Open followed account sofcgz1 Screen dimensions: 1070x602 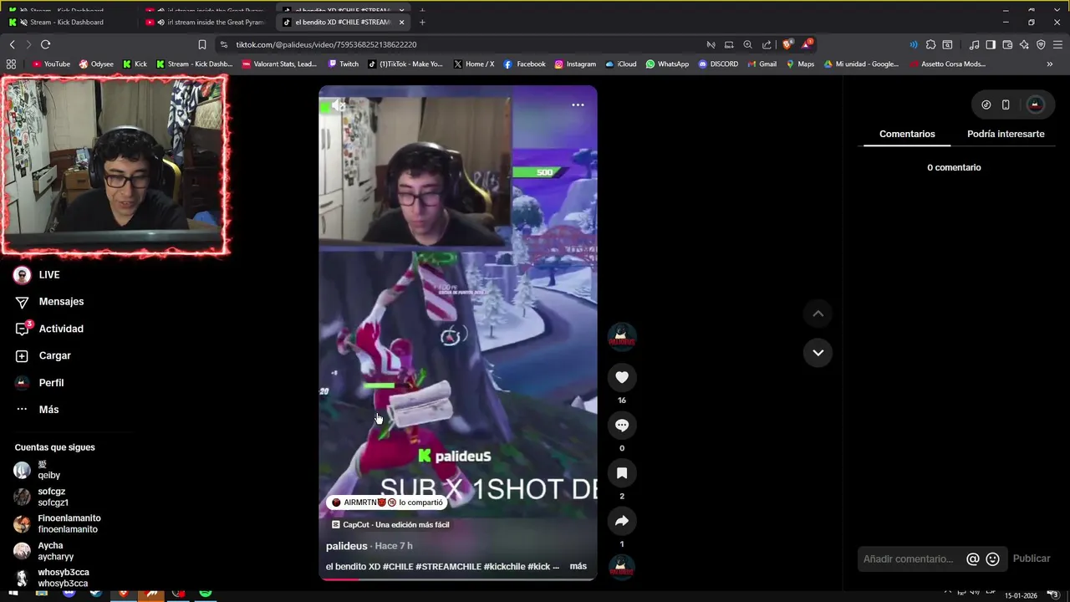click(x=41, y=497)
